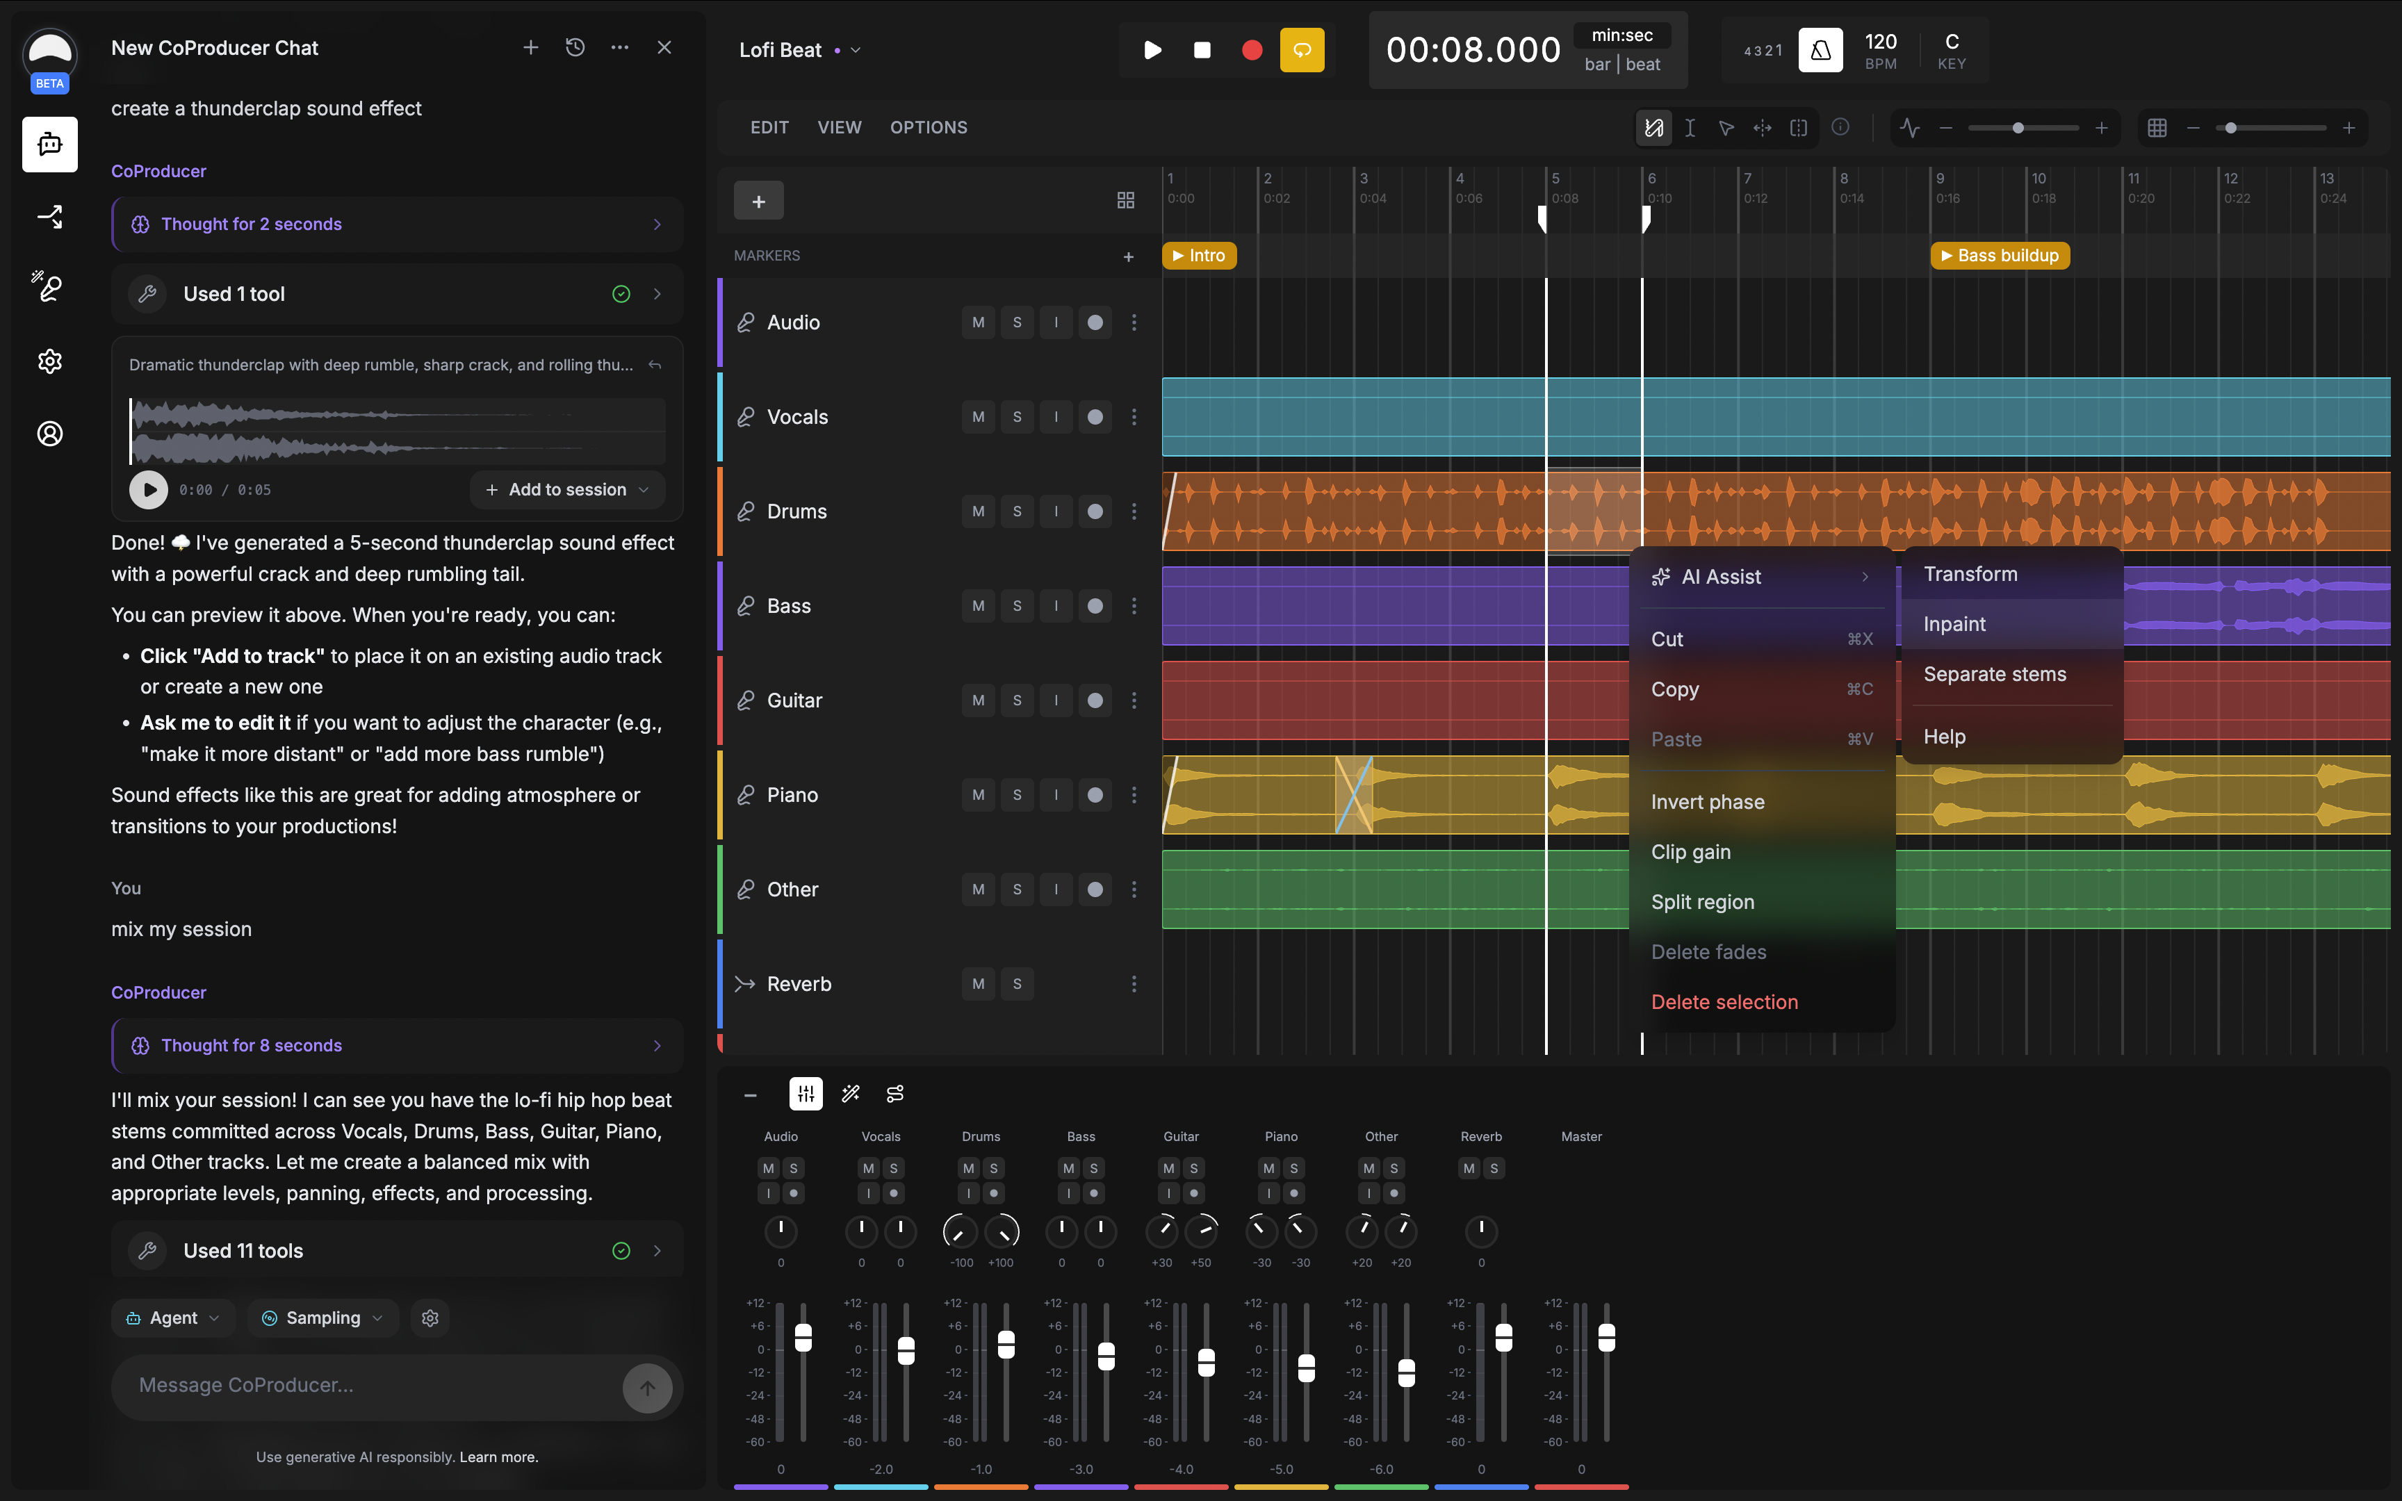The width and height of the screenshot is (2402, 1501).
Task: Expand the Used 11 tools entry
Action: 657,1250
